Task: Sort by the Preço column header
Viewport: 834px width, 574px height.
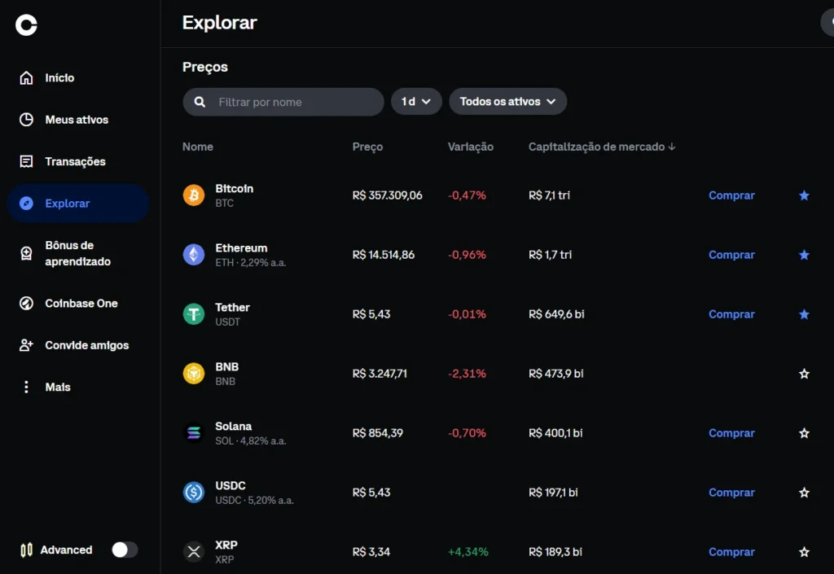Action: tap(367, 147)
